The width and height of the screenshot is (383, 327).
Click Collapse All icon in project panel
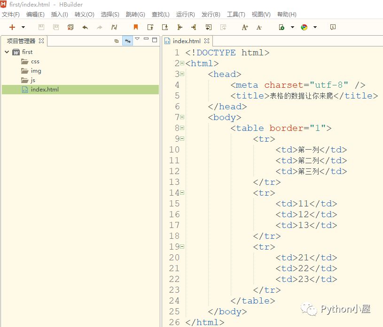(117, 41)
